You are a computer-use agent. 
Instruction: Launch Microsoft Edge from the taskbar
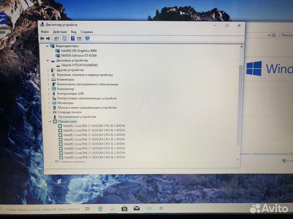pos(100,209)
